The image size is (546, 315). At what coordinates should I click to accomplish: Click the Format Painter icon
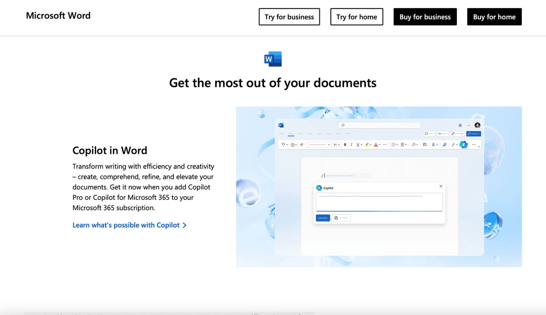302,144
